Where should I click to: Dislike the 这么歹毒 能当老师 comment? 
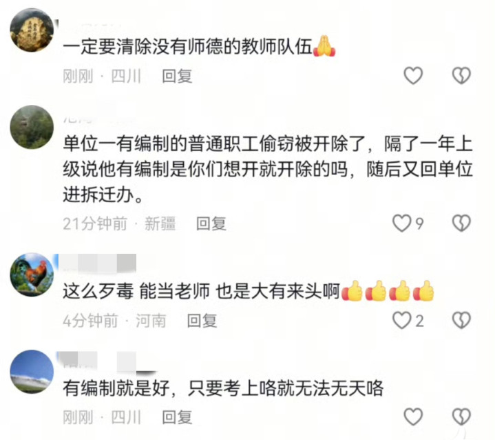(461, 321)
